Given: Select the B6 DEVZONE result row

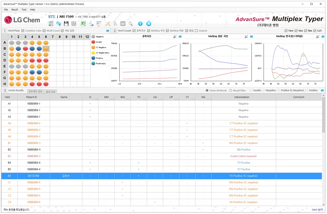Looking at the screenshot, I should (161, 176).
